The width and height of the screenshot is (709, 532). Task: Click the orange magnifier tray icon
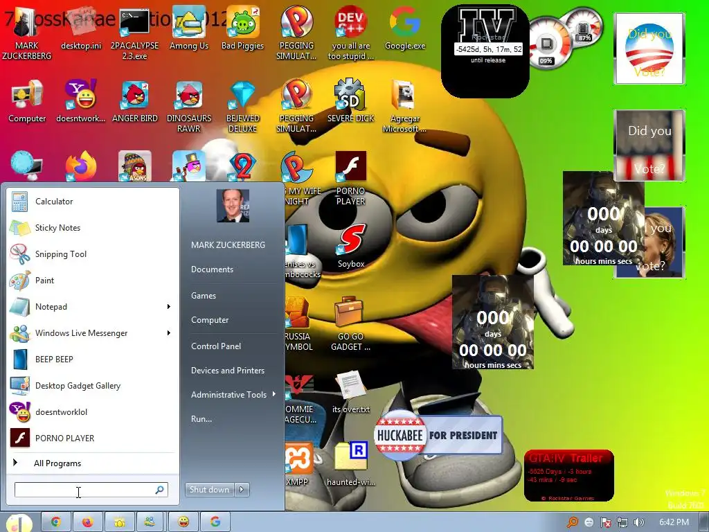click(572, 522)
